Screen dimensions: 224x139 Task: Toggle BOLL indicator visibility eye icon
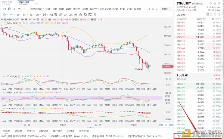(x=20, y=23)
